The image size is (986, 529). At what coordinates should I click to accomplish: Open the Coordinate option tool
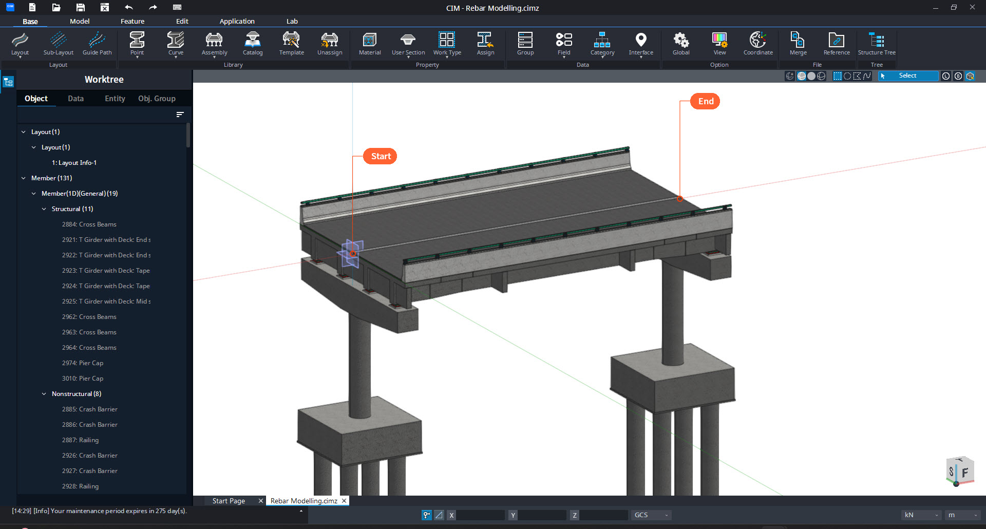(758, 44)
